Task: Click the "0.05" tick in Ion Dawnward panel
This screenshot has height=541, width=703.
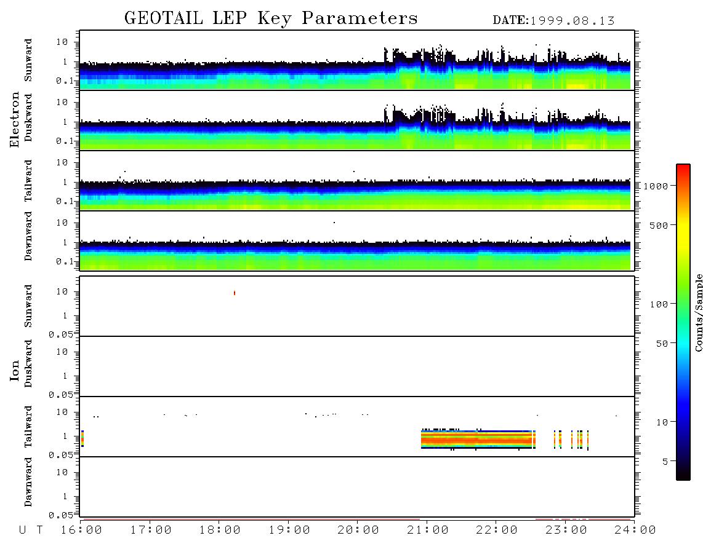Action: [x=61, y=515]
